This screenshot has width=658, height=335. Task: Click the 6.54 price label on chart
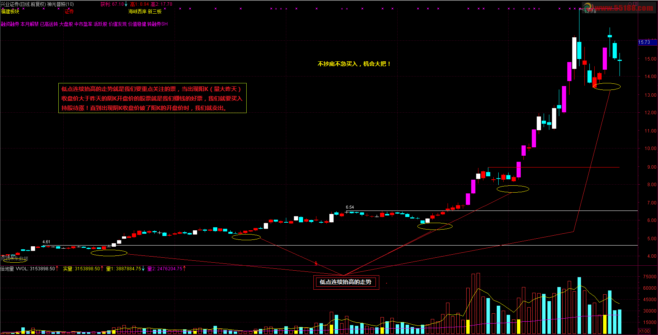(350, 207)
